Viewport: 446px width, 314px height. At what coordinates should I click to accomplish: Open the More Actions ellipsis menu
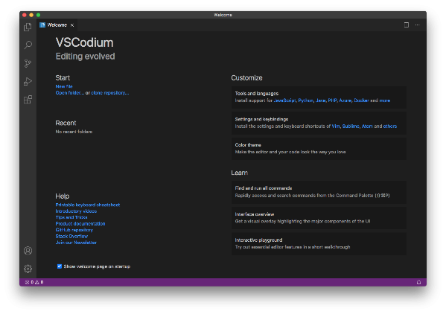417,25
